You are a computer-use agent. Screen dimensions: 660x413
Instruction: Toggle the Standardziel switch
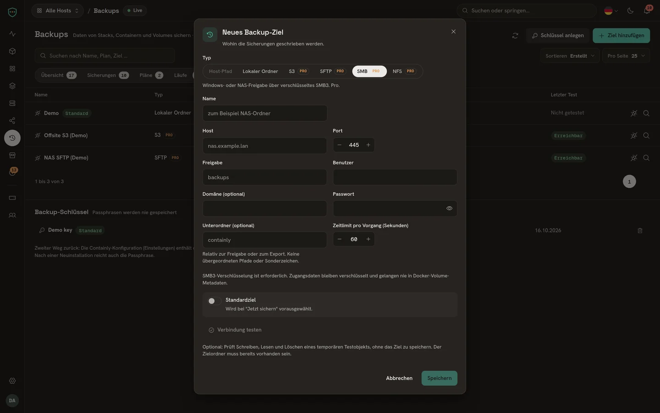(x=214, y=301)
